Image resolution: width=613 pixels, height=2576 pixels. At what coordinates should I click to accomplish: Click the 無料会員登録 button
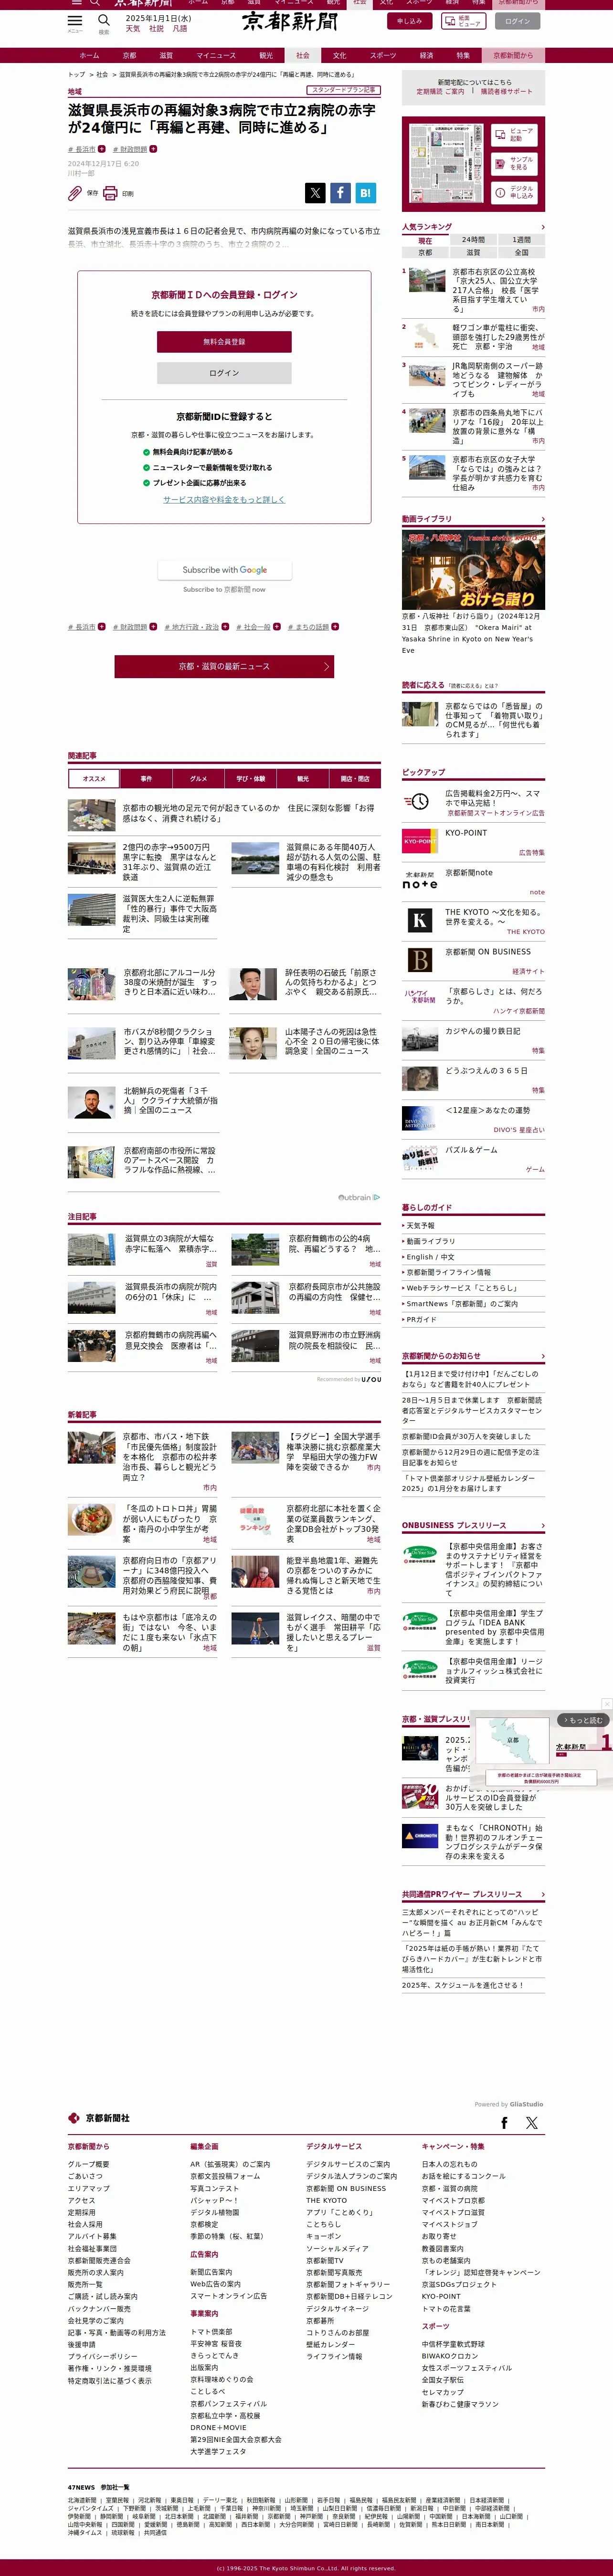click(x=224, y=342)
